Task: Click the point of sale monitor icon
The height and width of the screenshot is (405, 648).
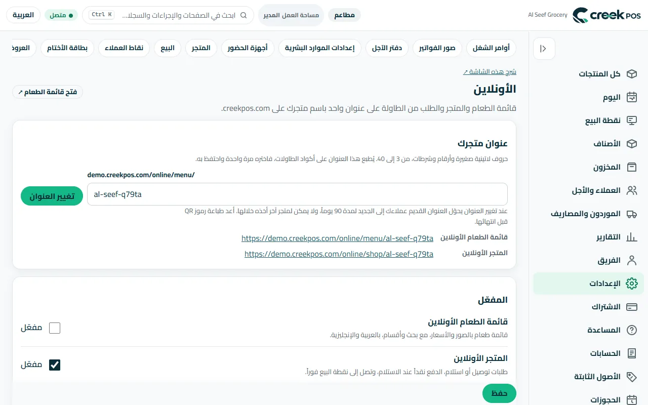Action: pyautogui.click(x=631, y=120)
